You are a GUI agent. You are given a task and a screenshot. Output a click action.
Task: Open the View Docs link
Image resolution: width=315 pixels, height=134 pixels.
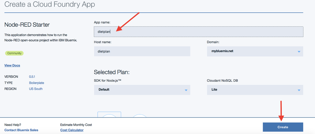click(12, 65)
